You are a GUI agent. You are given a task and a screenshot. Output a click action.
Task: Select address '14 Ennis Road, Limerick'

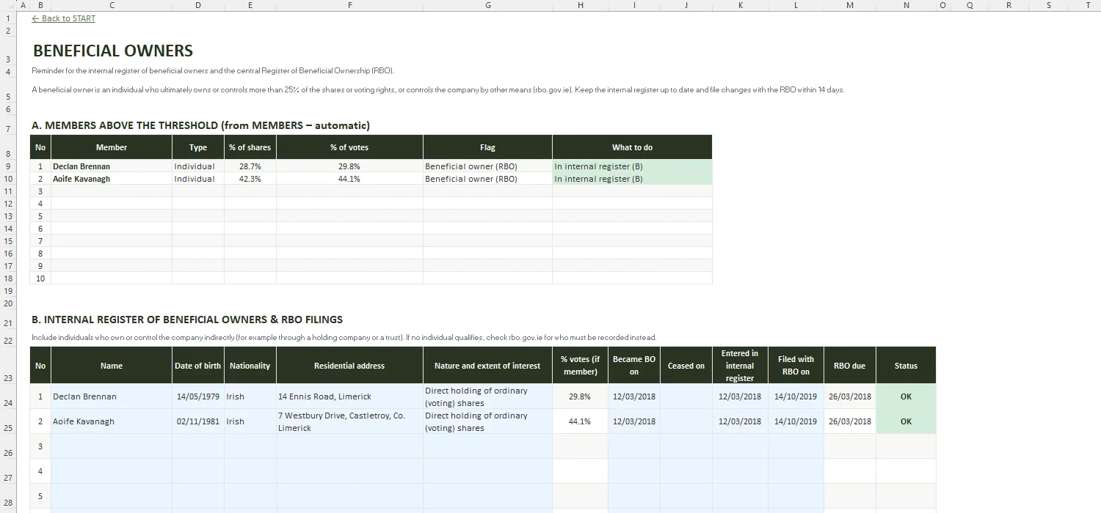pos(349,396)
